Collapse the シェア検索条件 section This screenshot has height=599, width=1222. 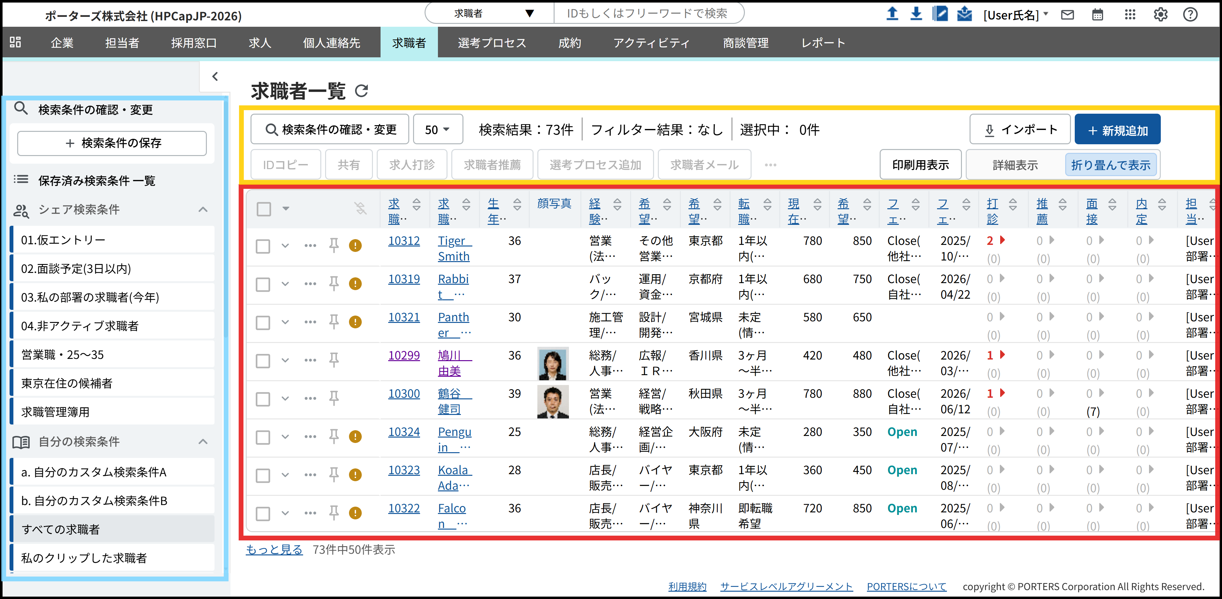204,209
